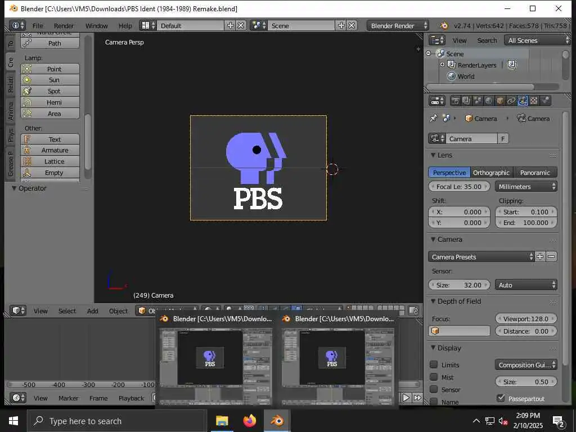Viewport: 576px width, 432px height.
Task: Switch to first Blender taskbar preview thumbnail
Action: point(215,359)
